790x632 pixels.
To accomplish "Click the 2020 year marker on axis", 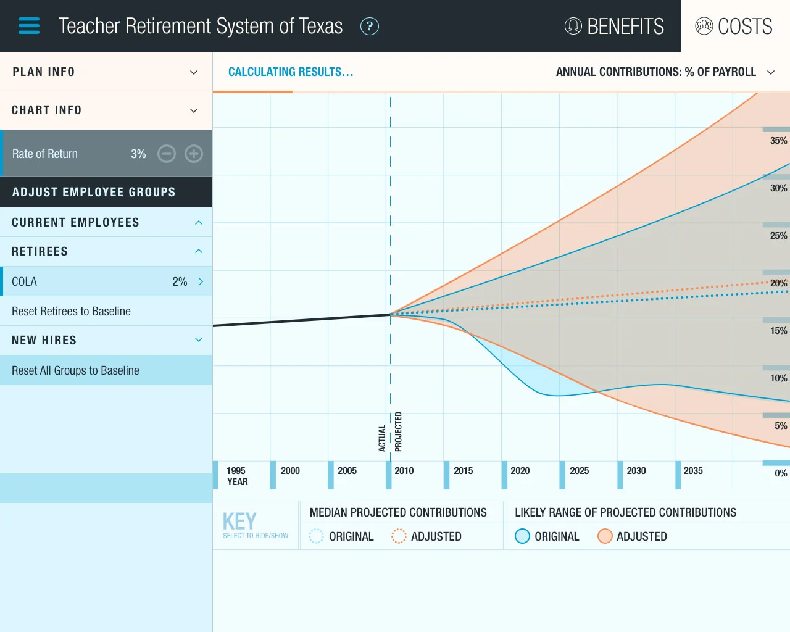I will pos(520,470).
